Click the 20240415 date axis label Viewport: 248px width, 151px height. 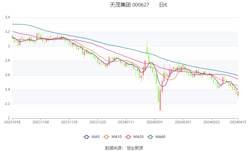(238, 122)
